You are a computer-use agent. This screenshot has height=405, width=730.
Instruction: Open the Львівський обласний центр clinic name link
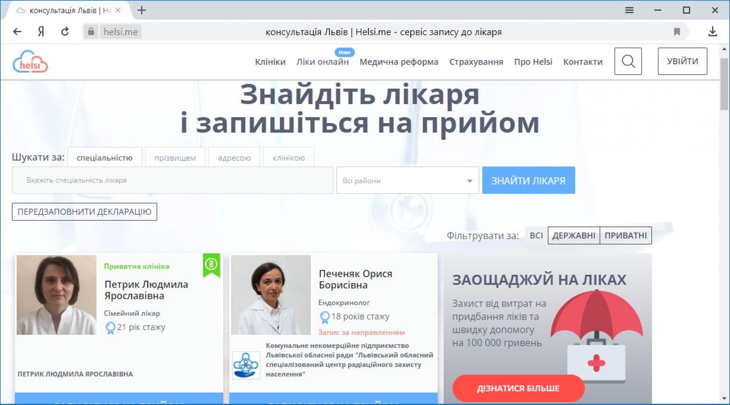pos(349,360)
